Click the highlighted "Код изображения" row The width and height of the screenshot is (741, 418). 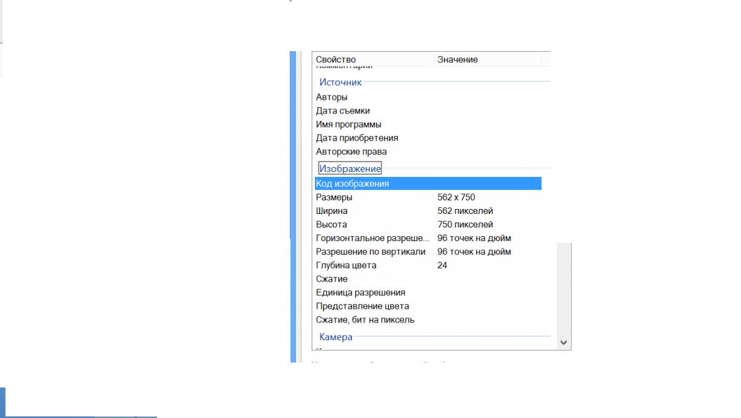coord(353,184)
